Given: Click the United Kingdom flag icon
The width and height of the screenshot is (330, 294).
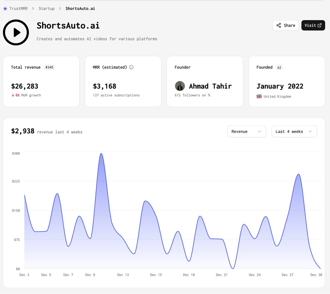Looking at the screenshot, I should tap(259, 96).
